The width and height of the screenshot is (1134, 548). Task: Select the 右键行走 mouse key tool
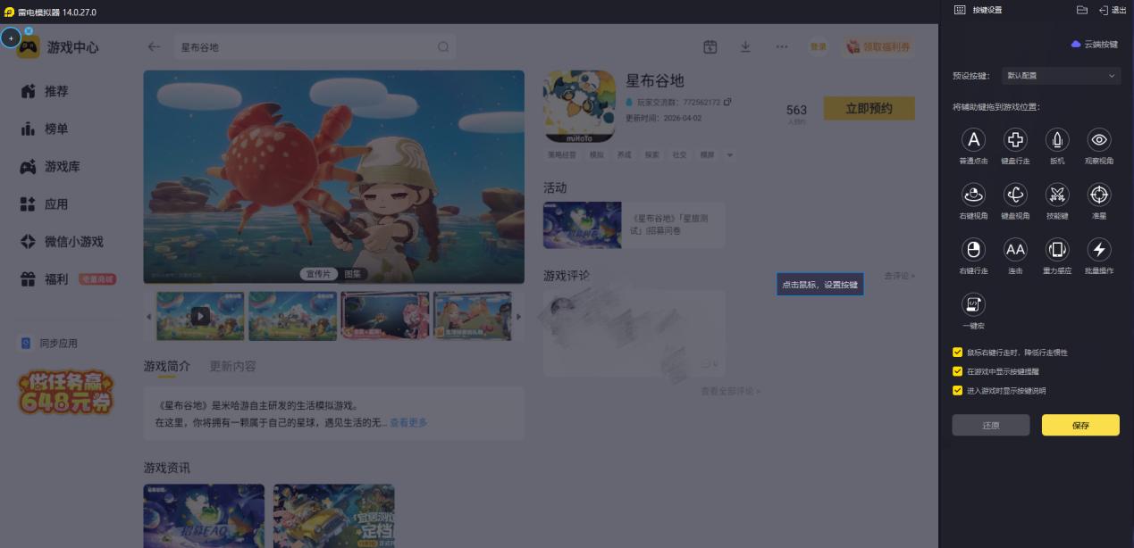point(973,249)
